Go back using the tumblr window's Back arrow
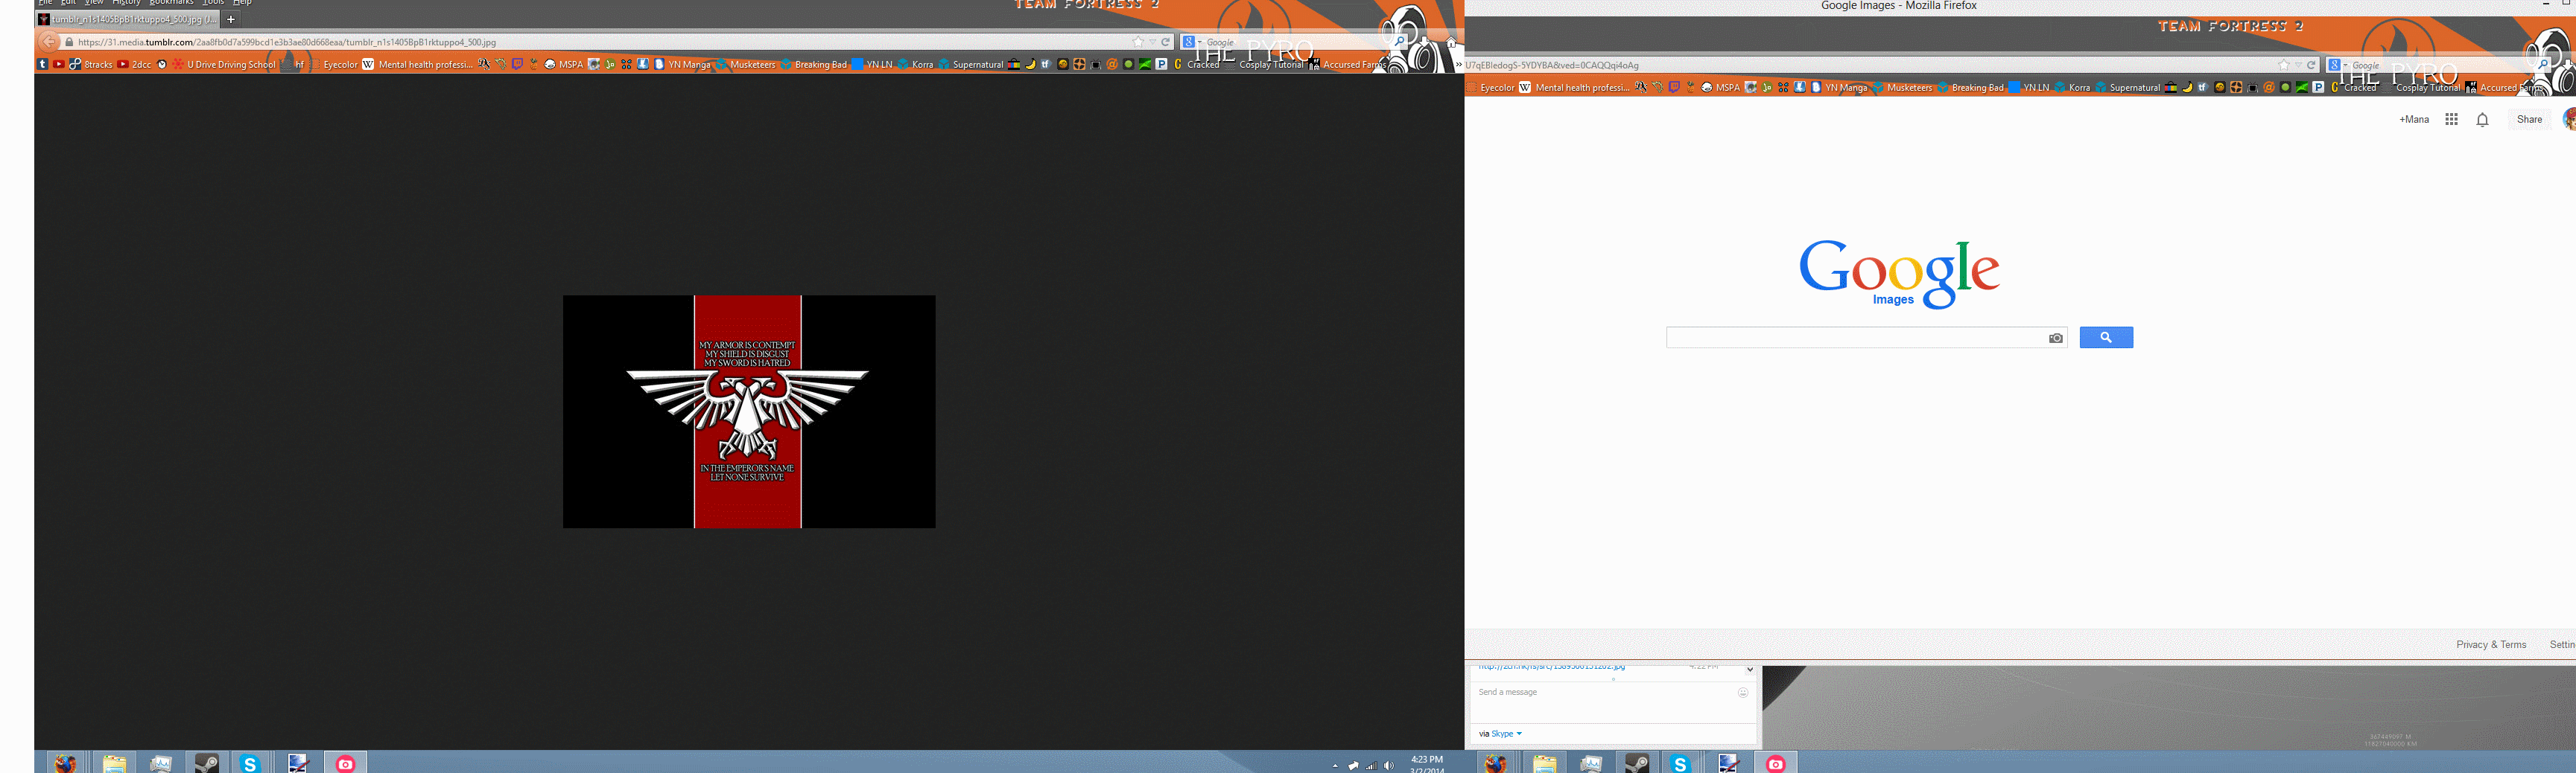 tap(48, 42)
